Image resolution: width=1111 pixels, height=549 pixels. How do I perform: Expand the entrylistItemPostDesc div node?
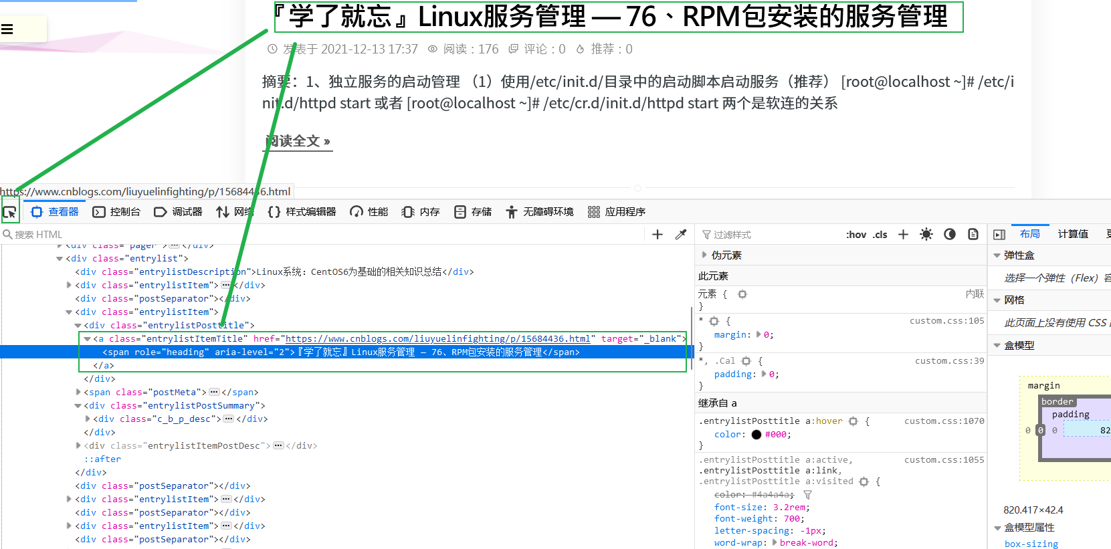click(x=78, y=446)
